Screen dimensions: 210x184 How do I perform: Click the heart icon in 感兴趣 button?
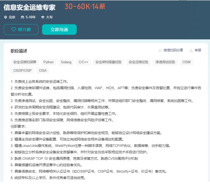pyautogui.click(x=14, y=29)
